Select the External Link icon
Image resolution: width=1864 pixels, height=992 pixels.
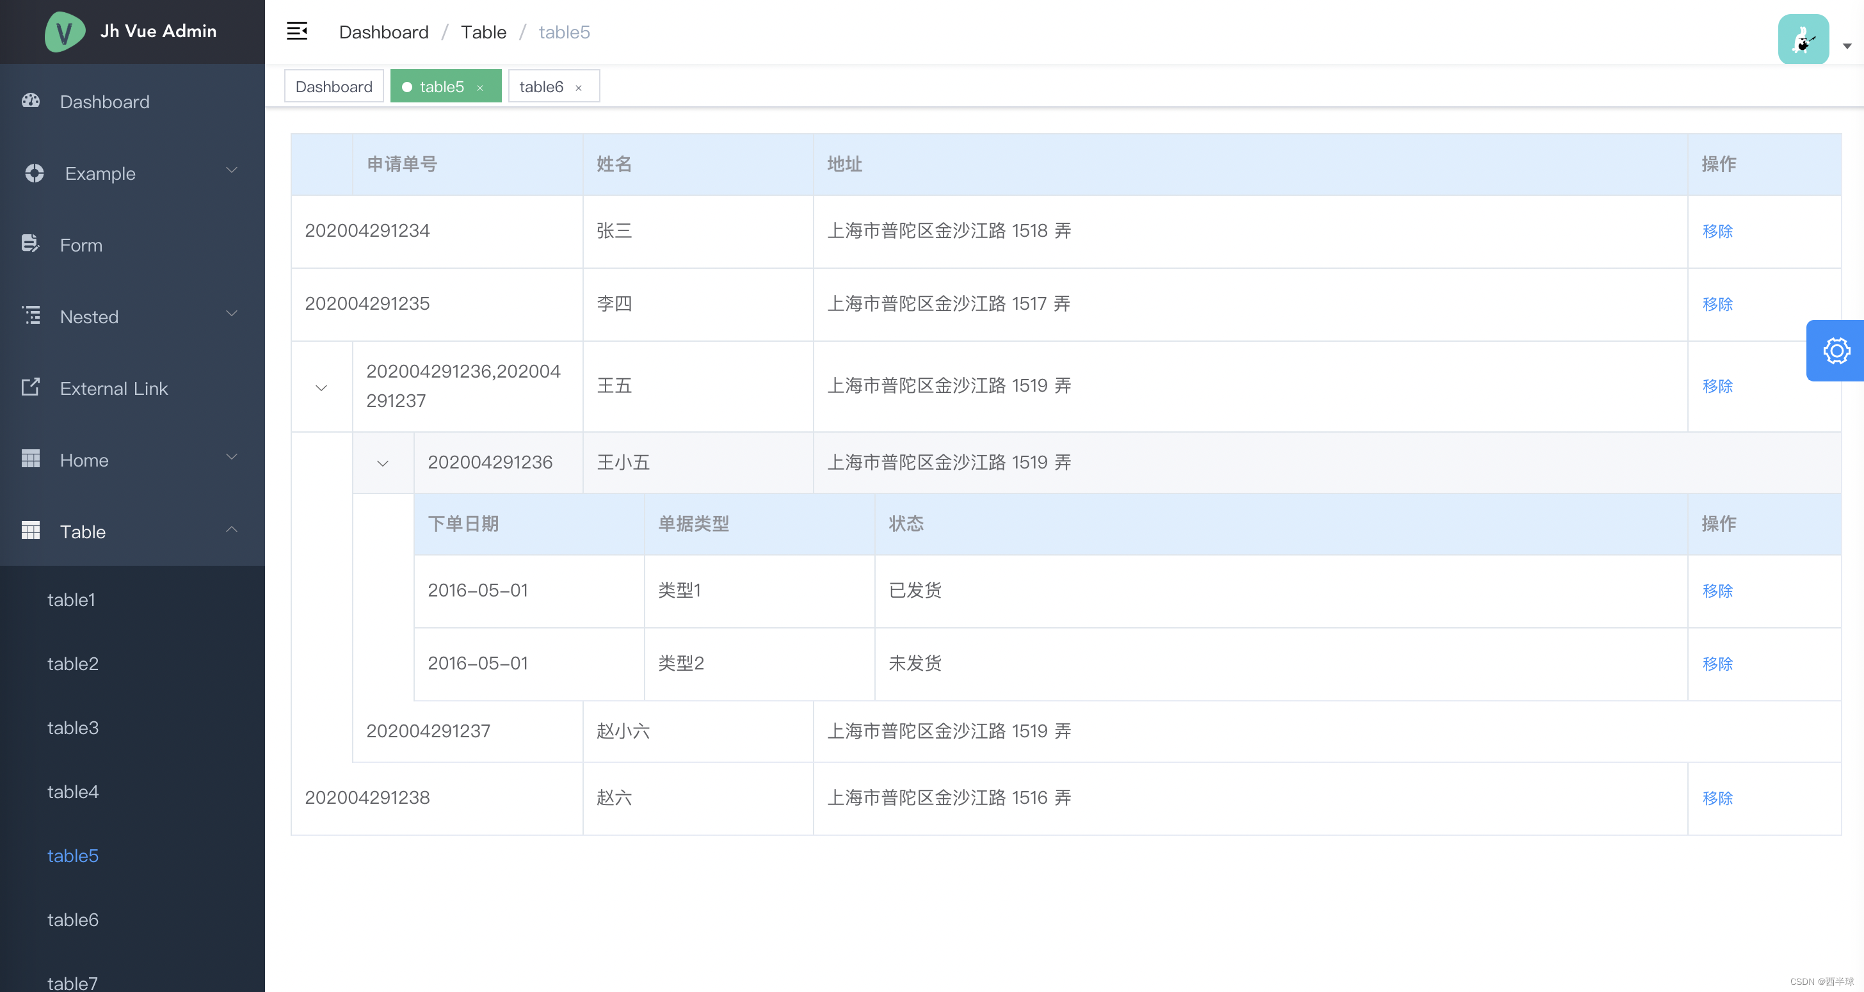pos(29,387)
